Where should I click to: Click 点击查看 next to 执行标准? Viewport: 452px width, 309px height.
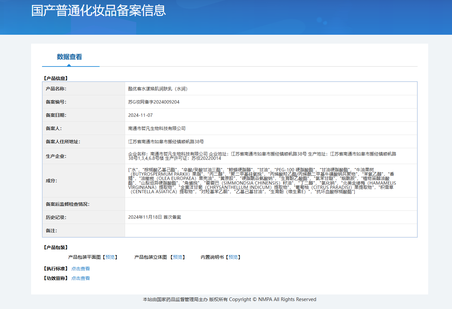tap(80, 269)
